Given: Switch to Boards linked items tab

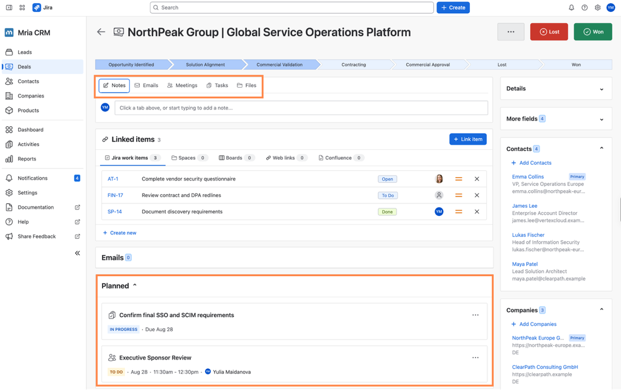Looking at the screenshot, I should [237, 158].
